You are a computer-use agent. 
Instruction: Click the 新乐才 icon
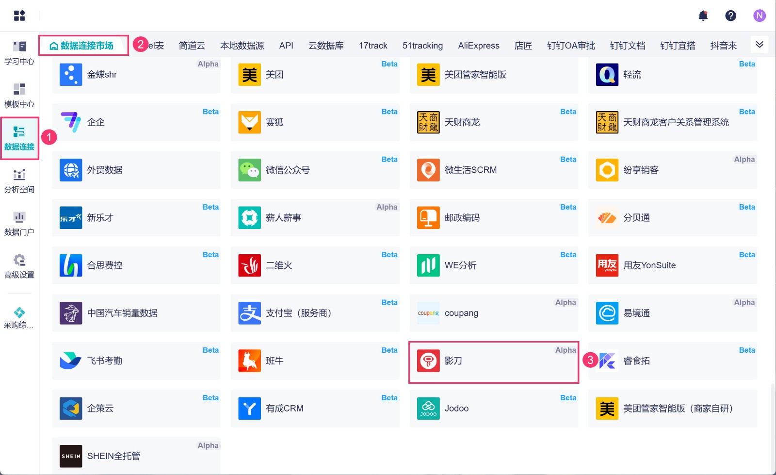coord(71,218)
